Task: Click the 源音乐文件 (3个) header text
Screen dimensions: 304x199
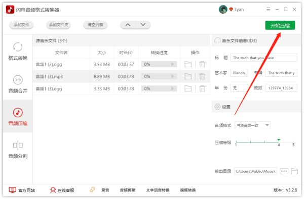Action: pyautogui.click(x=51, y=40)
